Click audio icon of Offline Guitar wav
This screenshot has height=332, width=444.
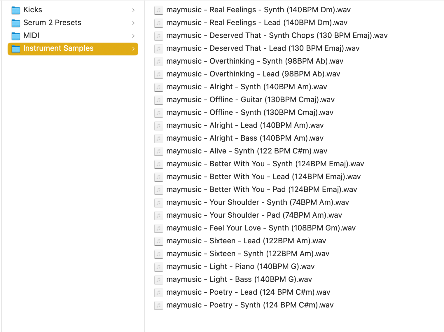click(158, 100)
